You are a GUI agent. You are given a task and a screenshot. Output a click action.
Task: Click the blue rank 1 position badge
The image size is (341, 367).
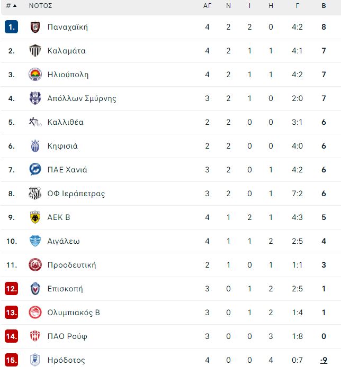coord(12,27)
